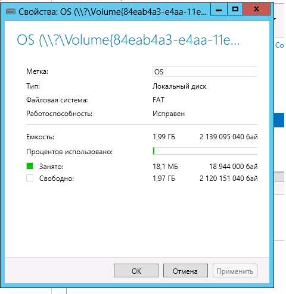The image size is (286, 294).
Task: Click the drive icon in title bar
Action: point(11,12)
